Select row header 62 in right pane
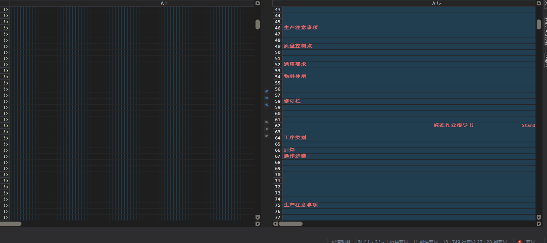Image resolution: width=547 pixels, height=243 pixels. click(x=278, y=126)
